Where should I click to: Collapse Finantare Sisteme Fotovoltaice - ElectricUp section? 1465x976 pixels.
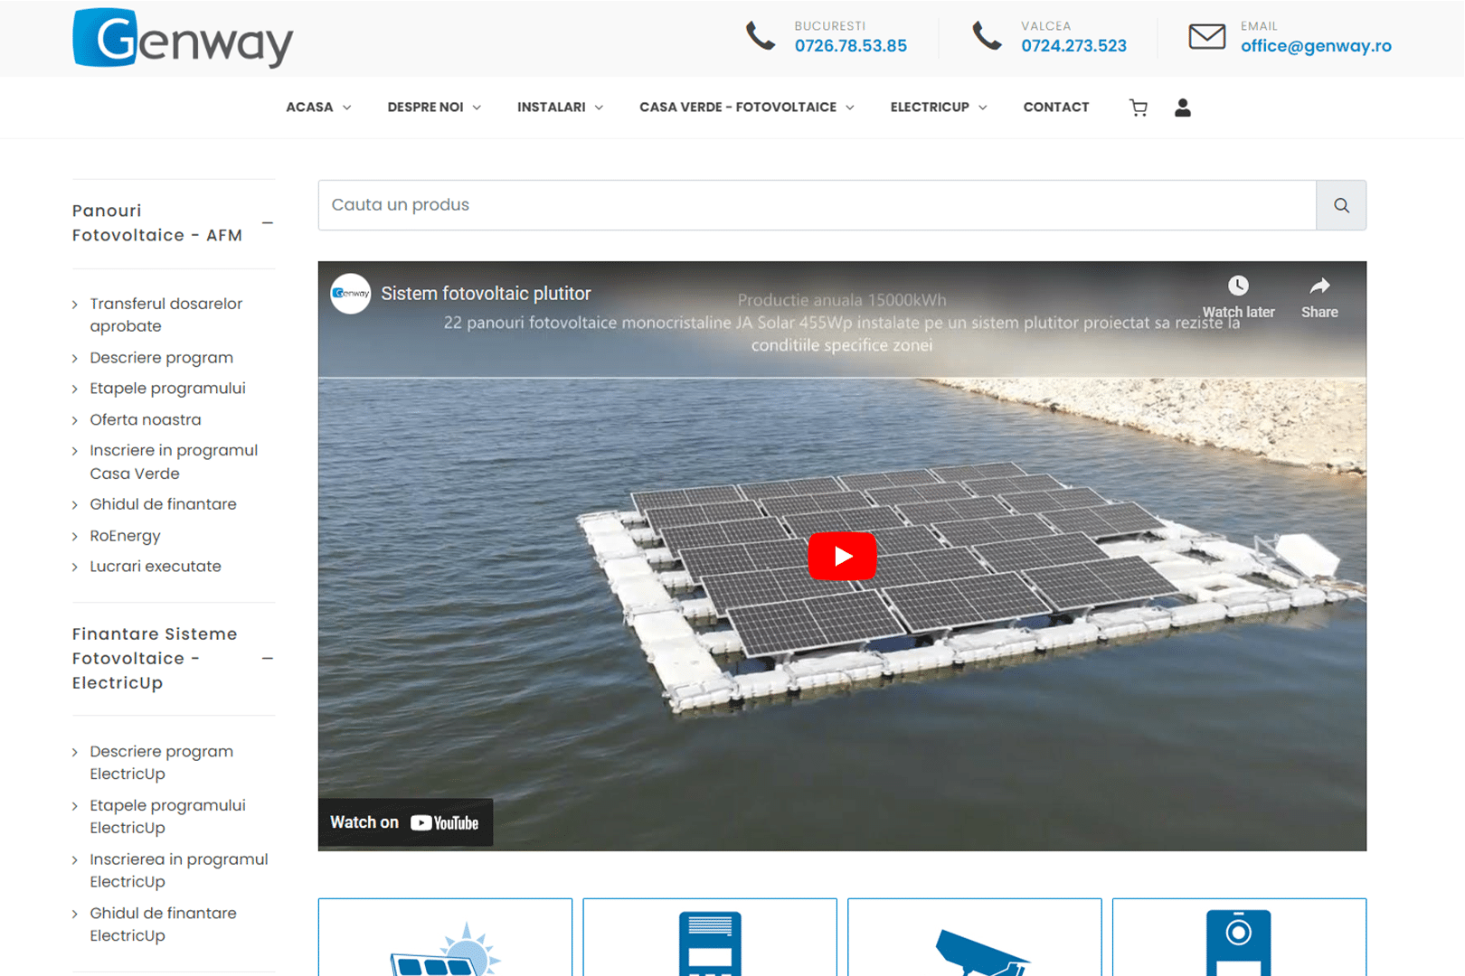[268, 659]
